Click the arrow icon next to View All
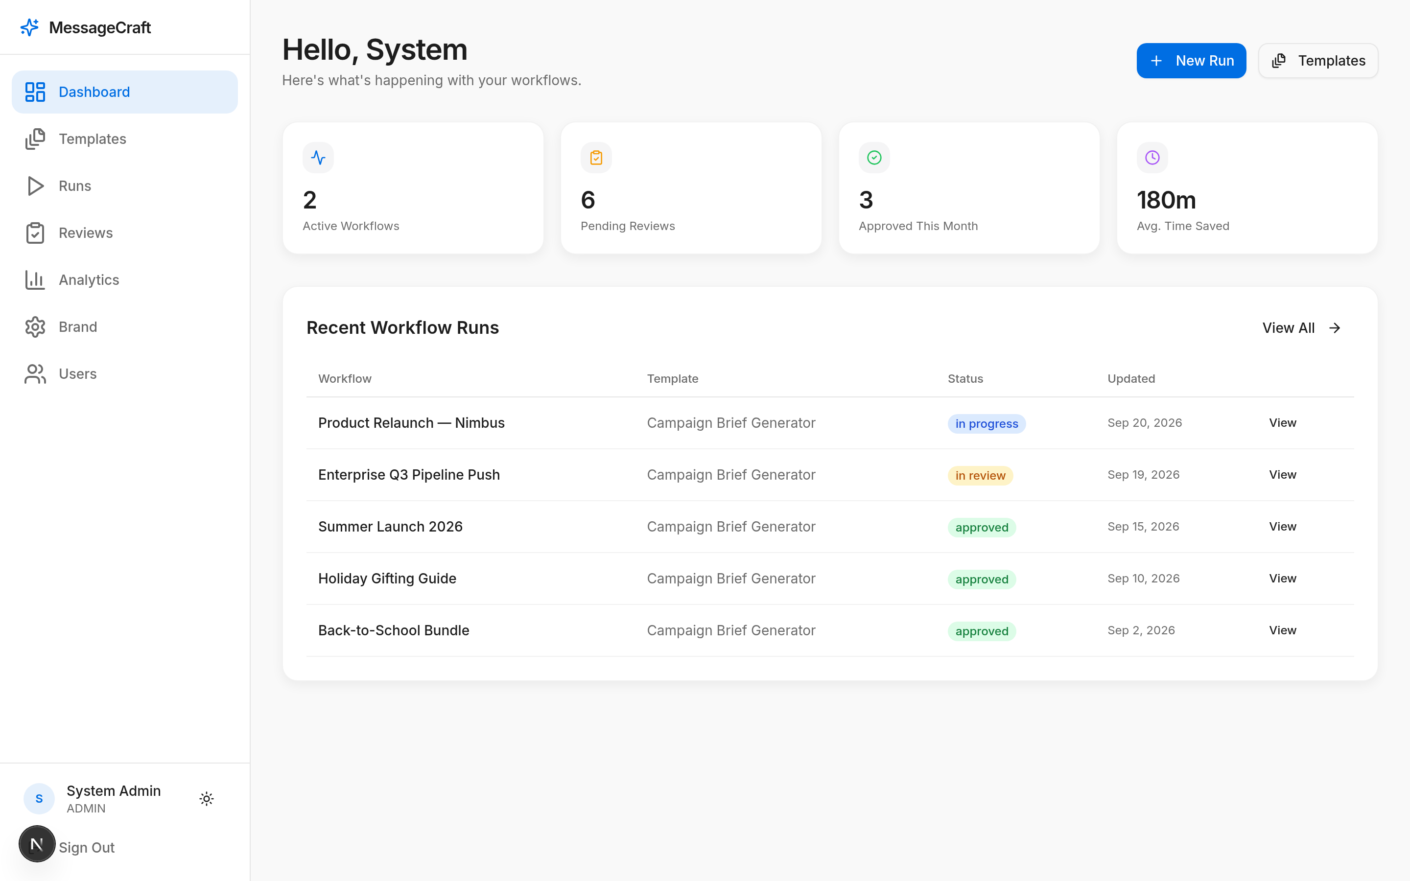 coord(1334,328)
